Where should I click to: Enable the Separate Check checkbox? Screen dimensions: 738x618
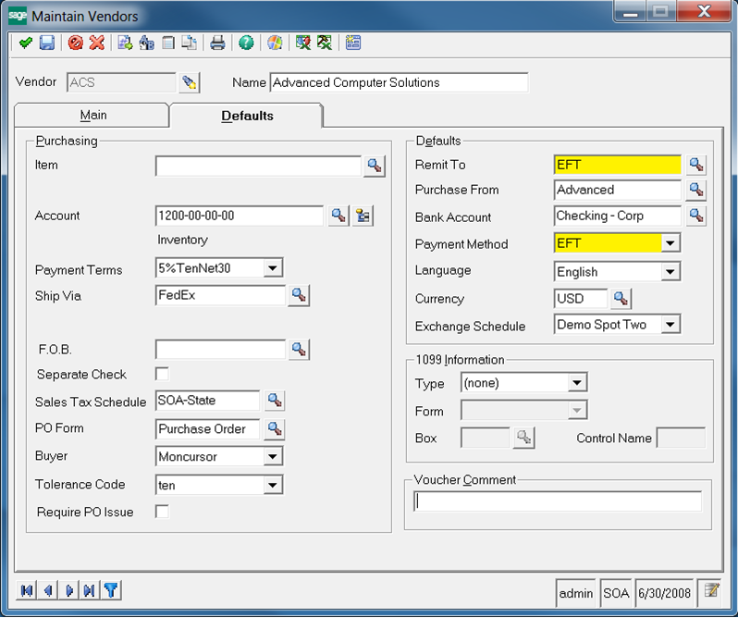[x=163, y=374]
